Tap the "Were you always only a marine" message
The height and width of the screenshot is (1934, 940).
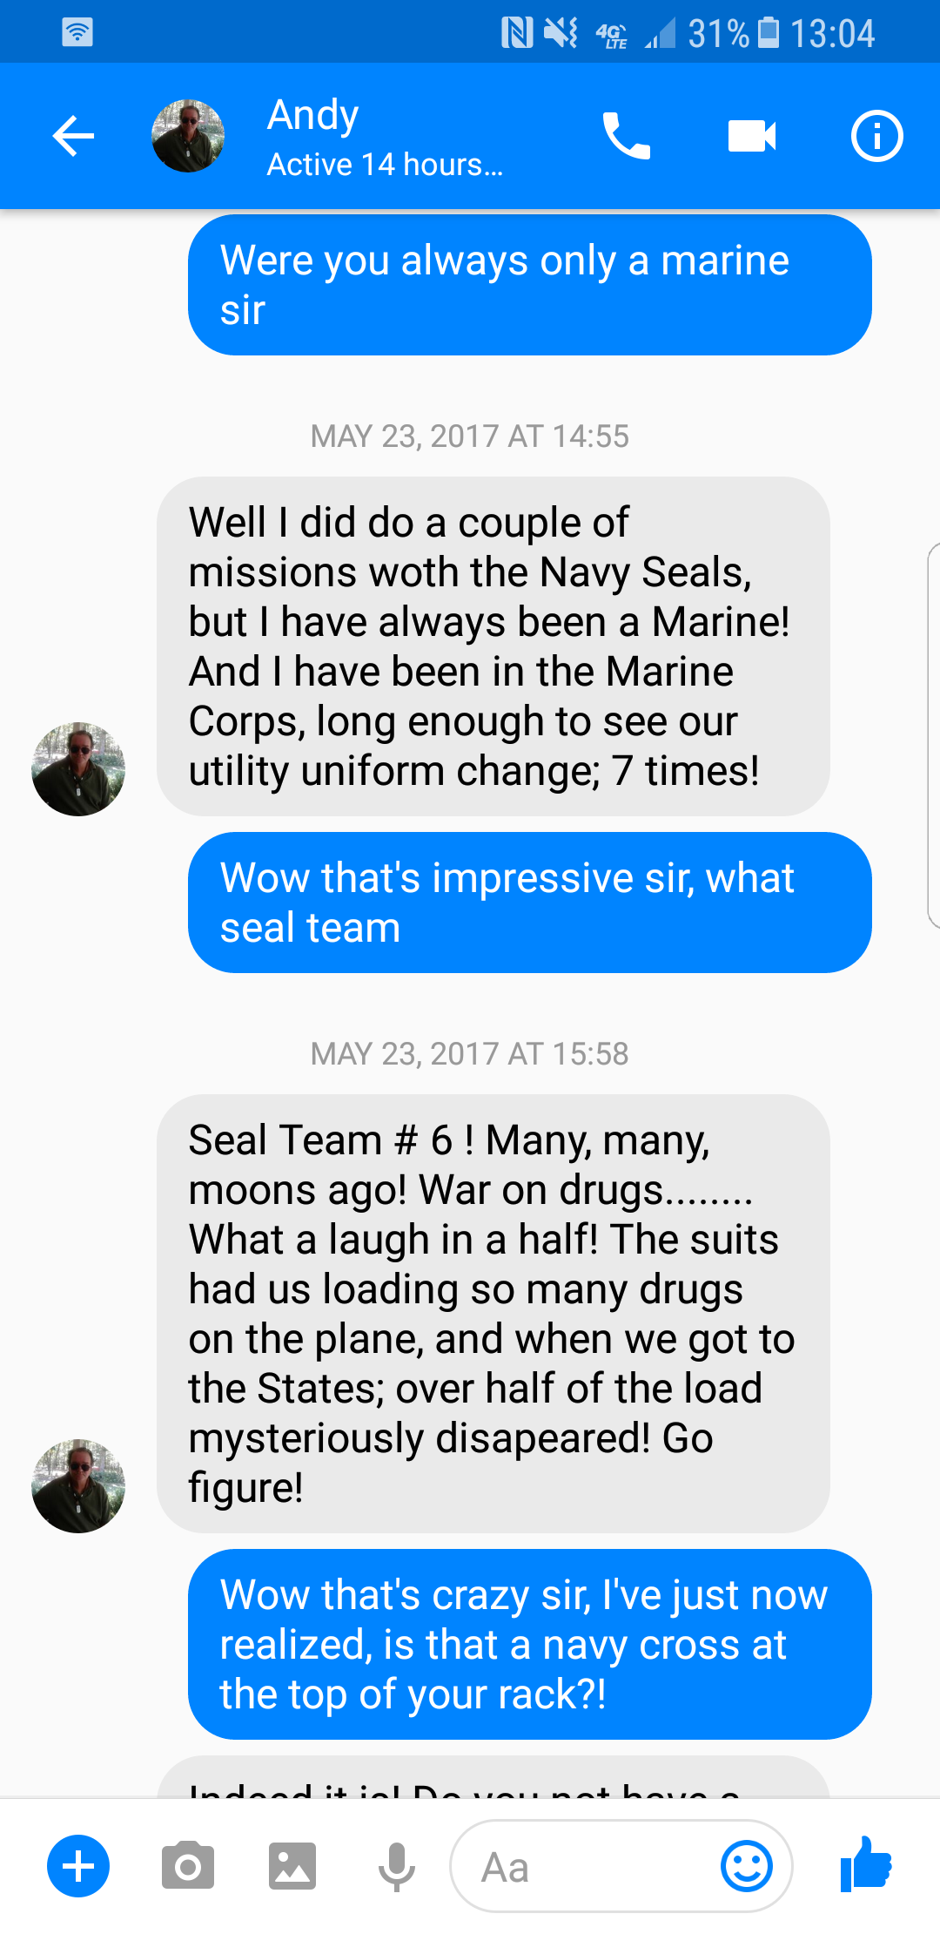tap(529, 285)
